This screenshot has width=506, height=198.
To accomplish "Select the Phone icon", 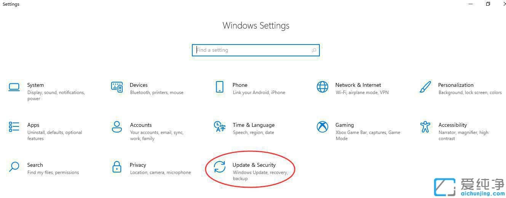I will point(220,87).
